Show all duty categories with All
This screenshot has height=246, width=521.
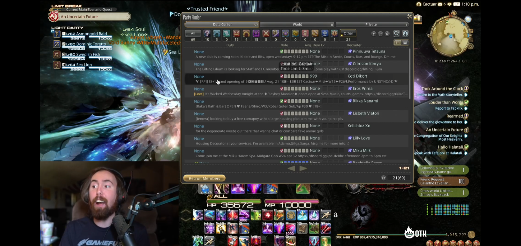(193, 33)
